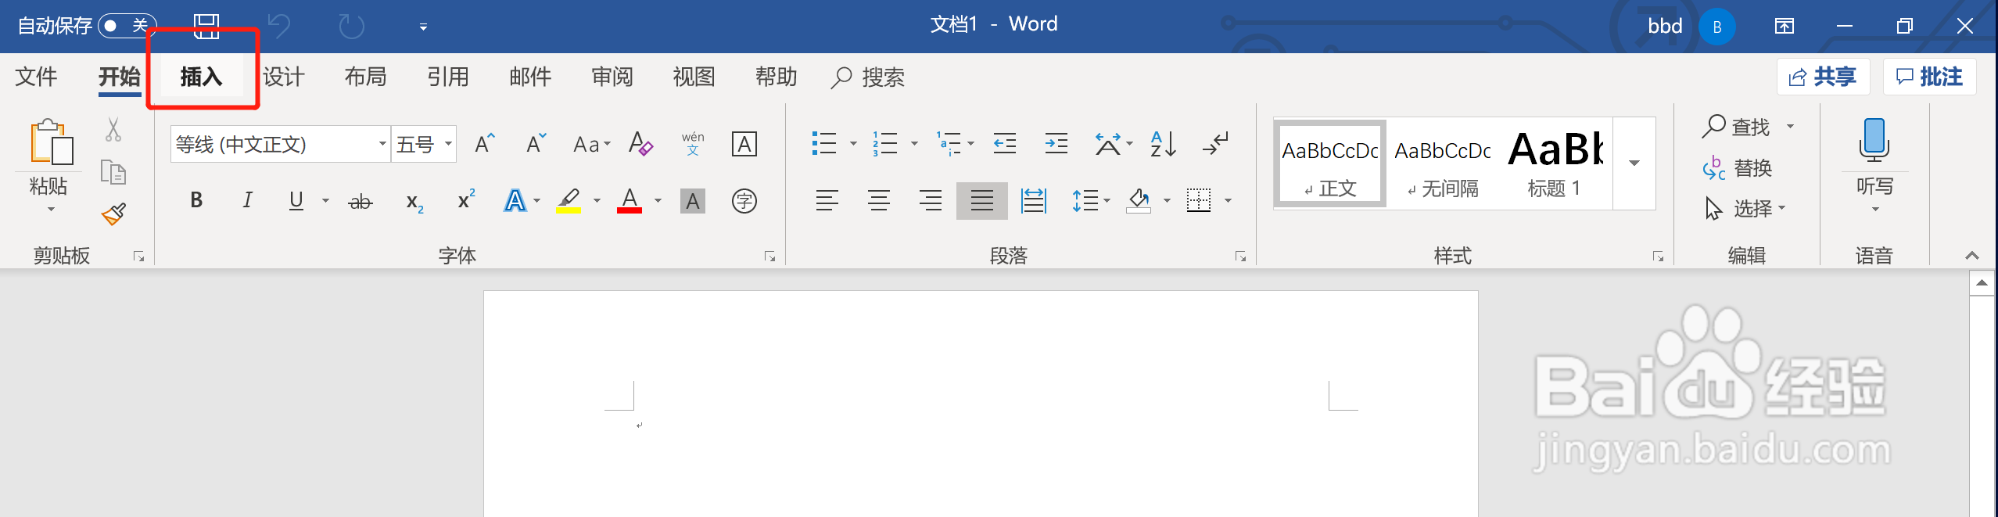Click the Phonetic Guide wén icon

click(693, 144)
